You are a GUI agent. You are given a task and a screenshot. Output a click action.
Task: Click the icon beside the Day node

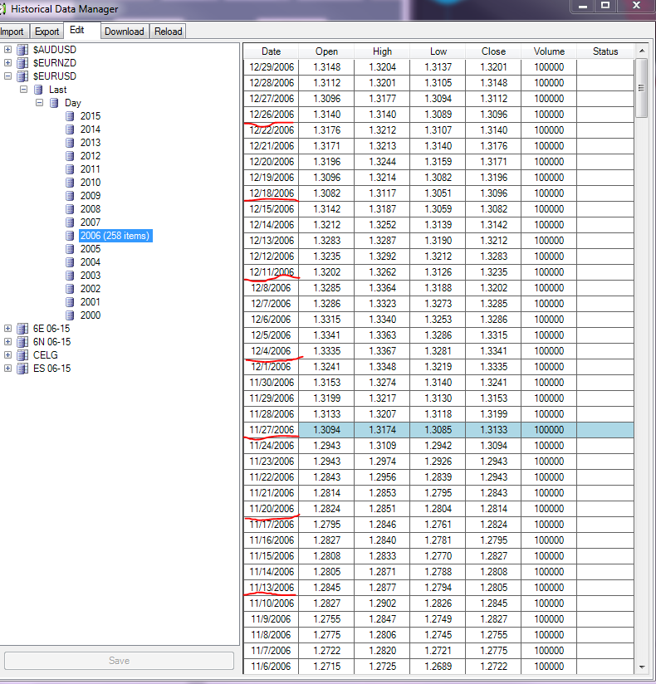(54, 103)
